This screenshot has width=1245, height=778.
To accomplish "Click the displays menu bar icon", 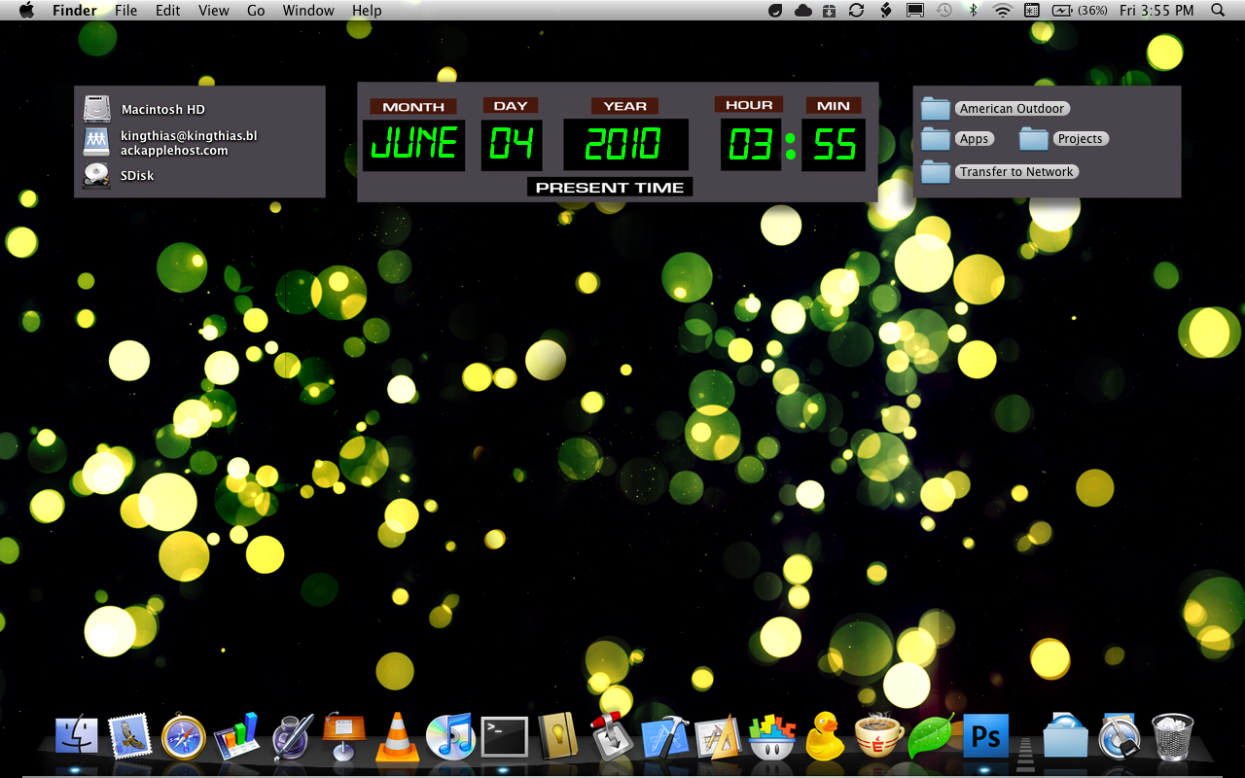I will click(x=915, y=11).
